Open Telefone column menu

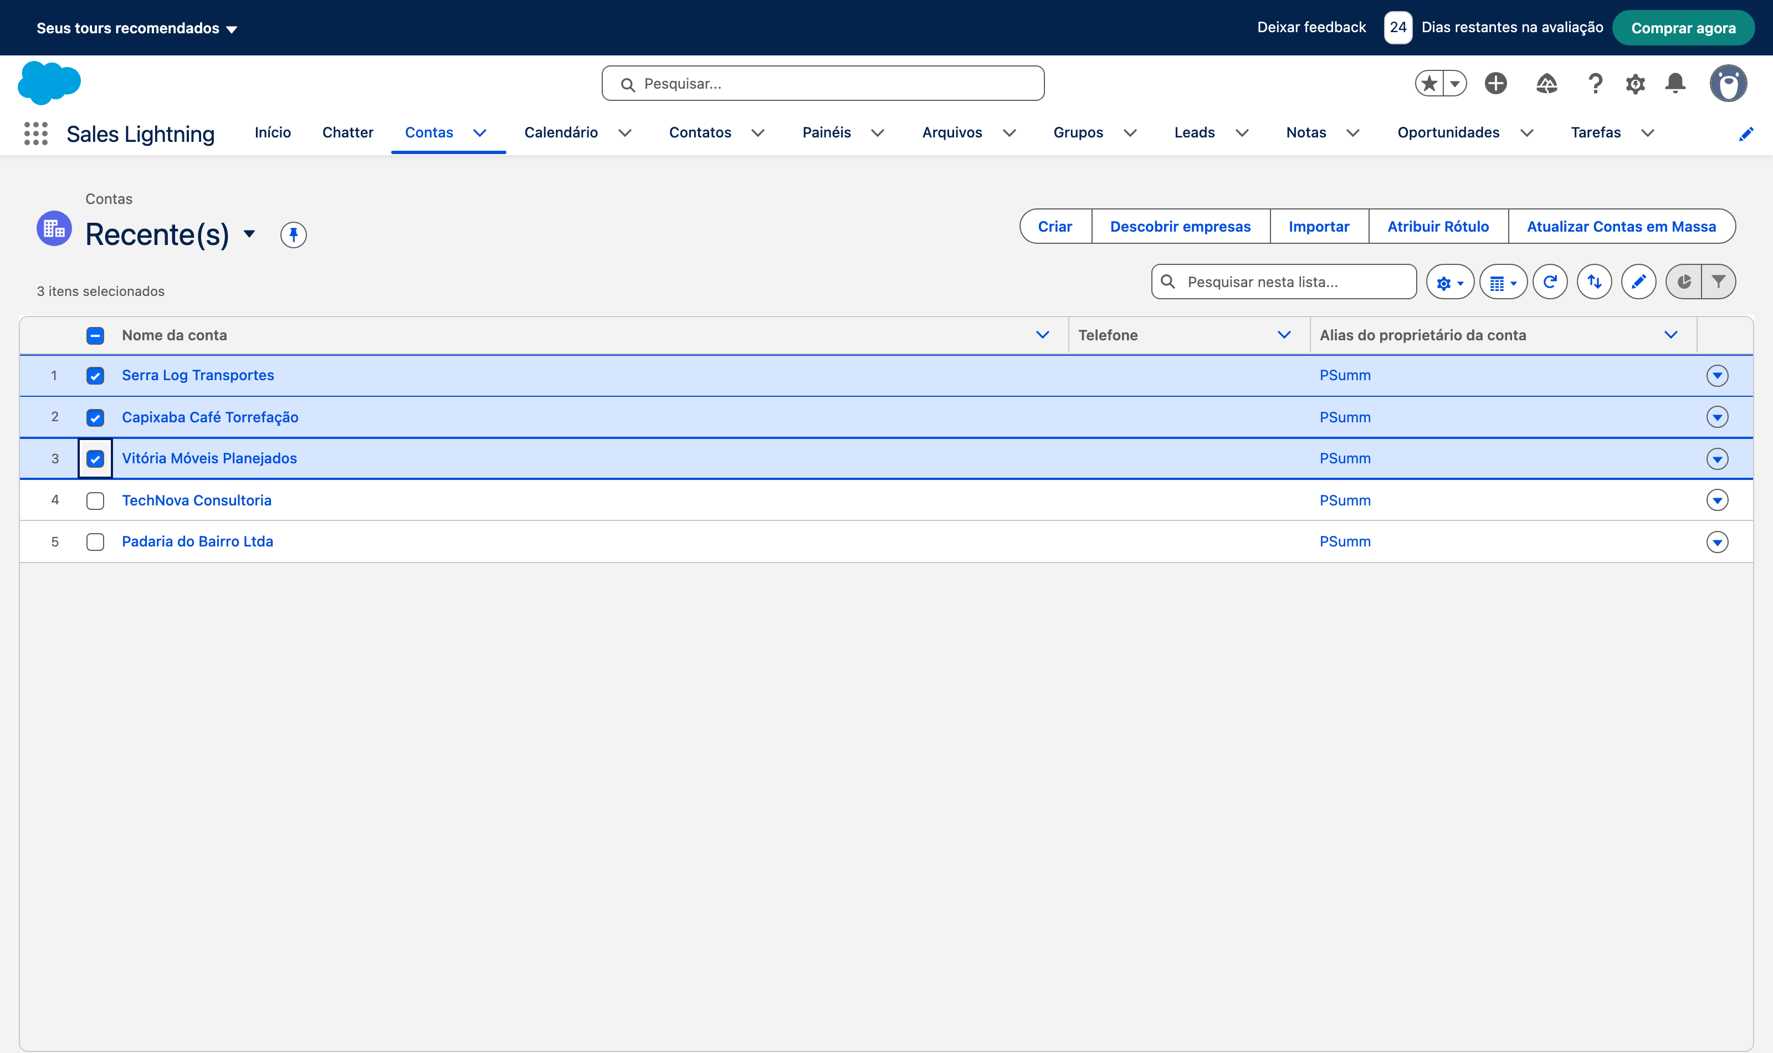coord(1284,335)
